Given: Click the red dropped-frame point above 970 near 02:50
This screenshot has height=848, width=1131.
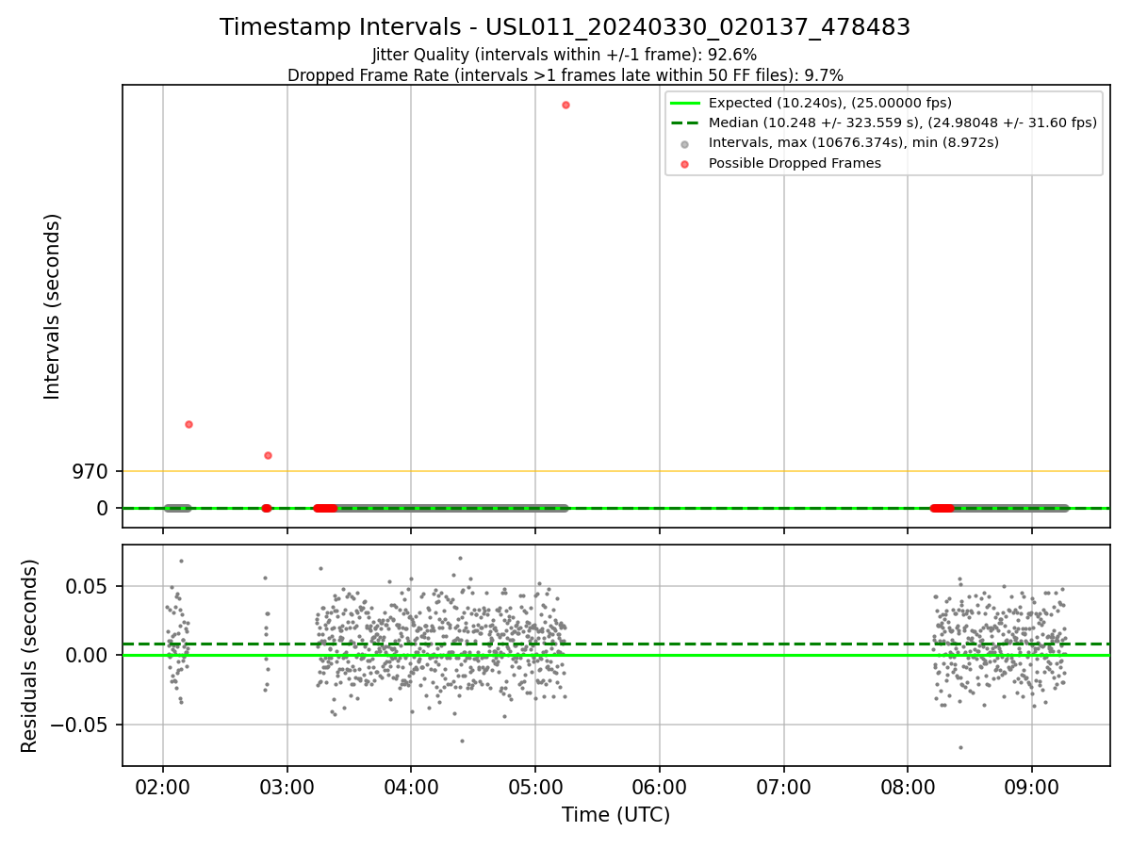Looking at the screenshot, I should tap(268, 455).
